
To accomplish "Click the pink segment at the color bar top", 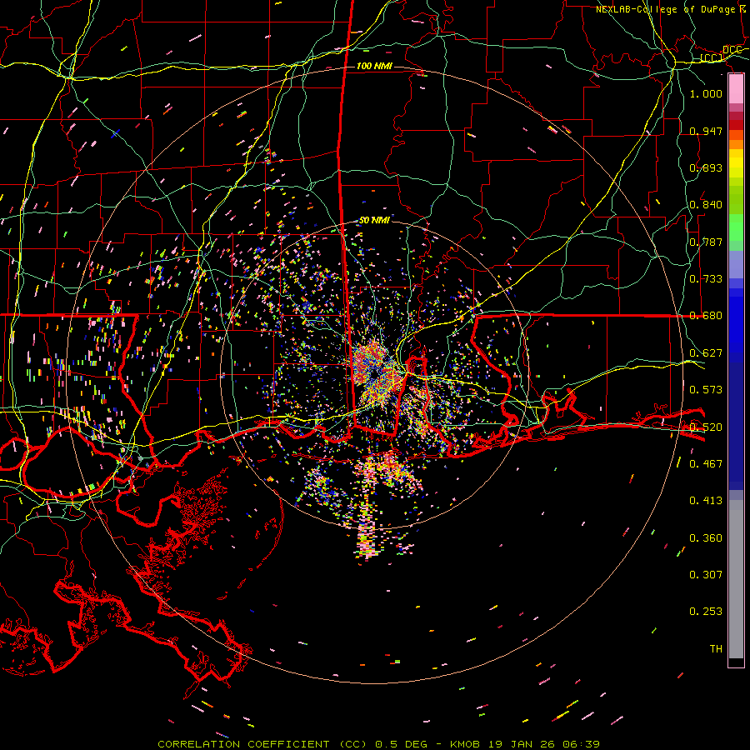I will 736,88.
